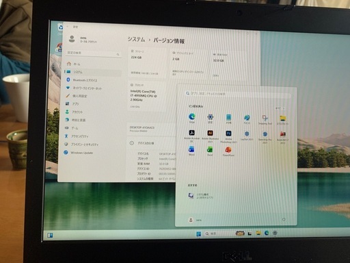Open PowerPoint from Start menu pinned apps
The height and width of the screenshot is (263, 350).
228,151
